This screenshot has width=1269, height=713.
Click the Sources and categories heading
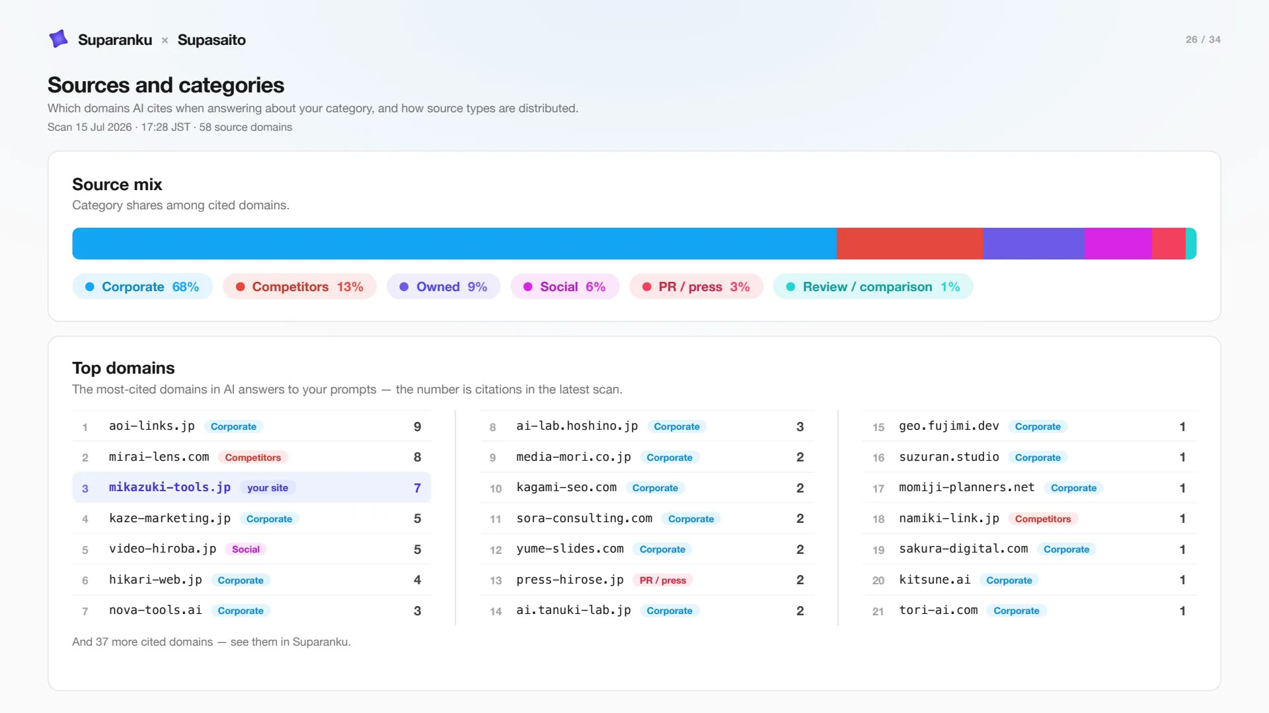(x=166, y=85)
